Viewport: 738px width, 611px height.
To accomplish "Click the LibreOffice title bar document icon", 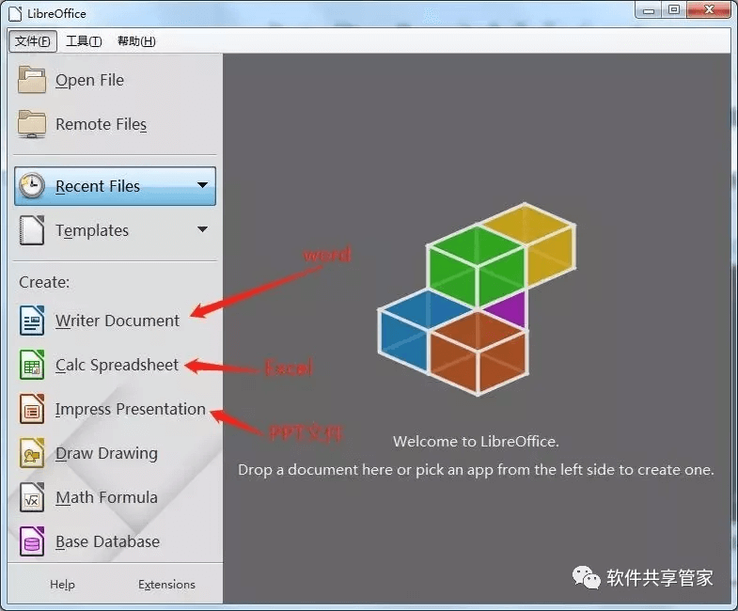I will [x=15, y=13].
